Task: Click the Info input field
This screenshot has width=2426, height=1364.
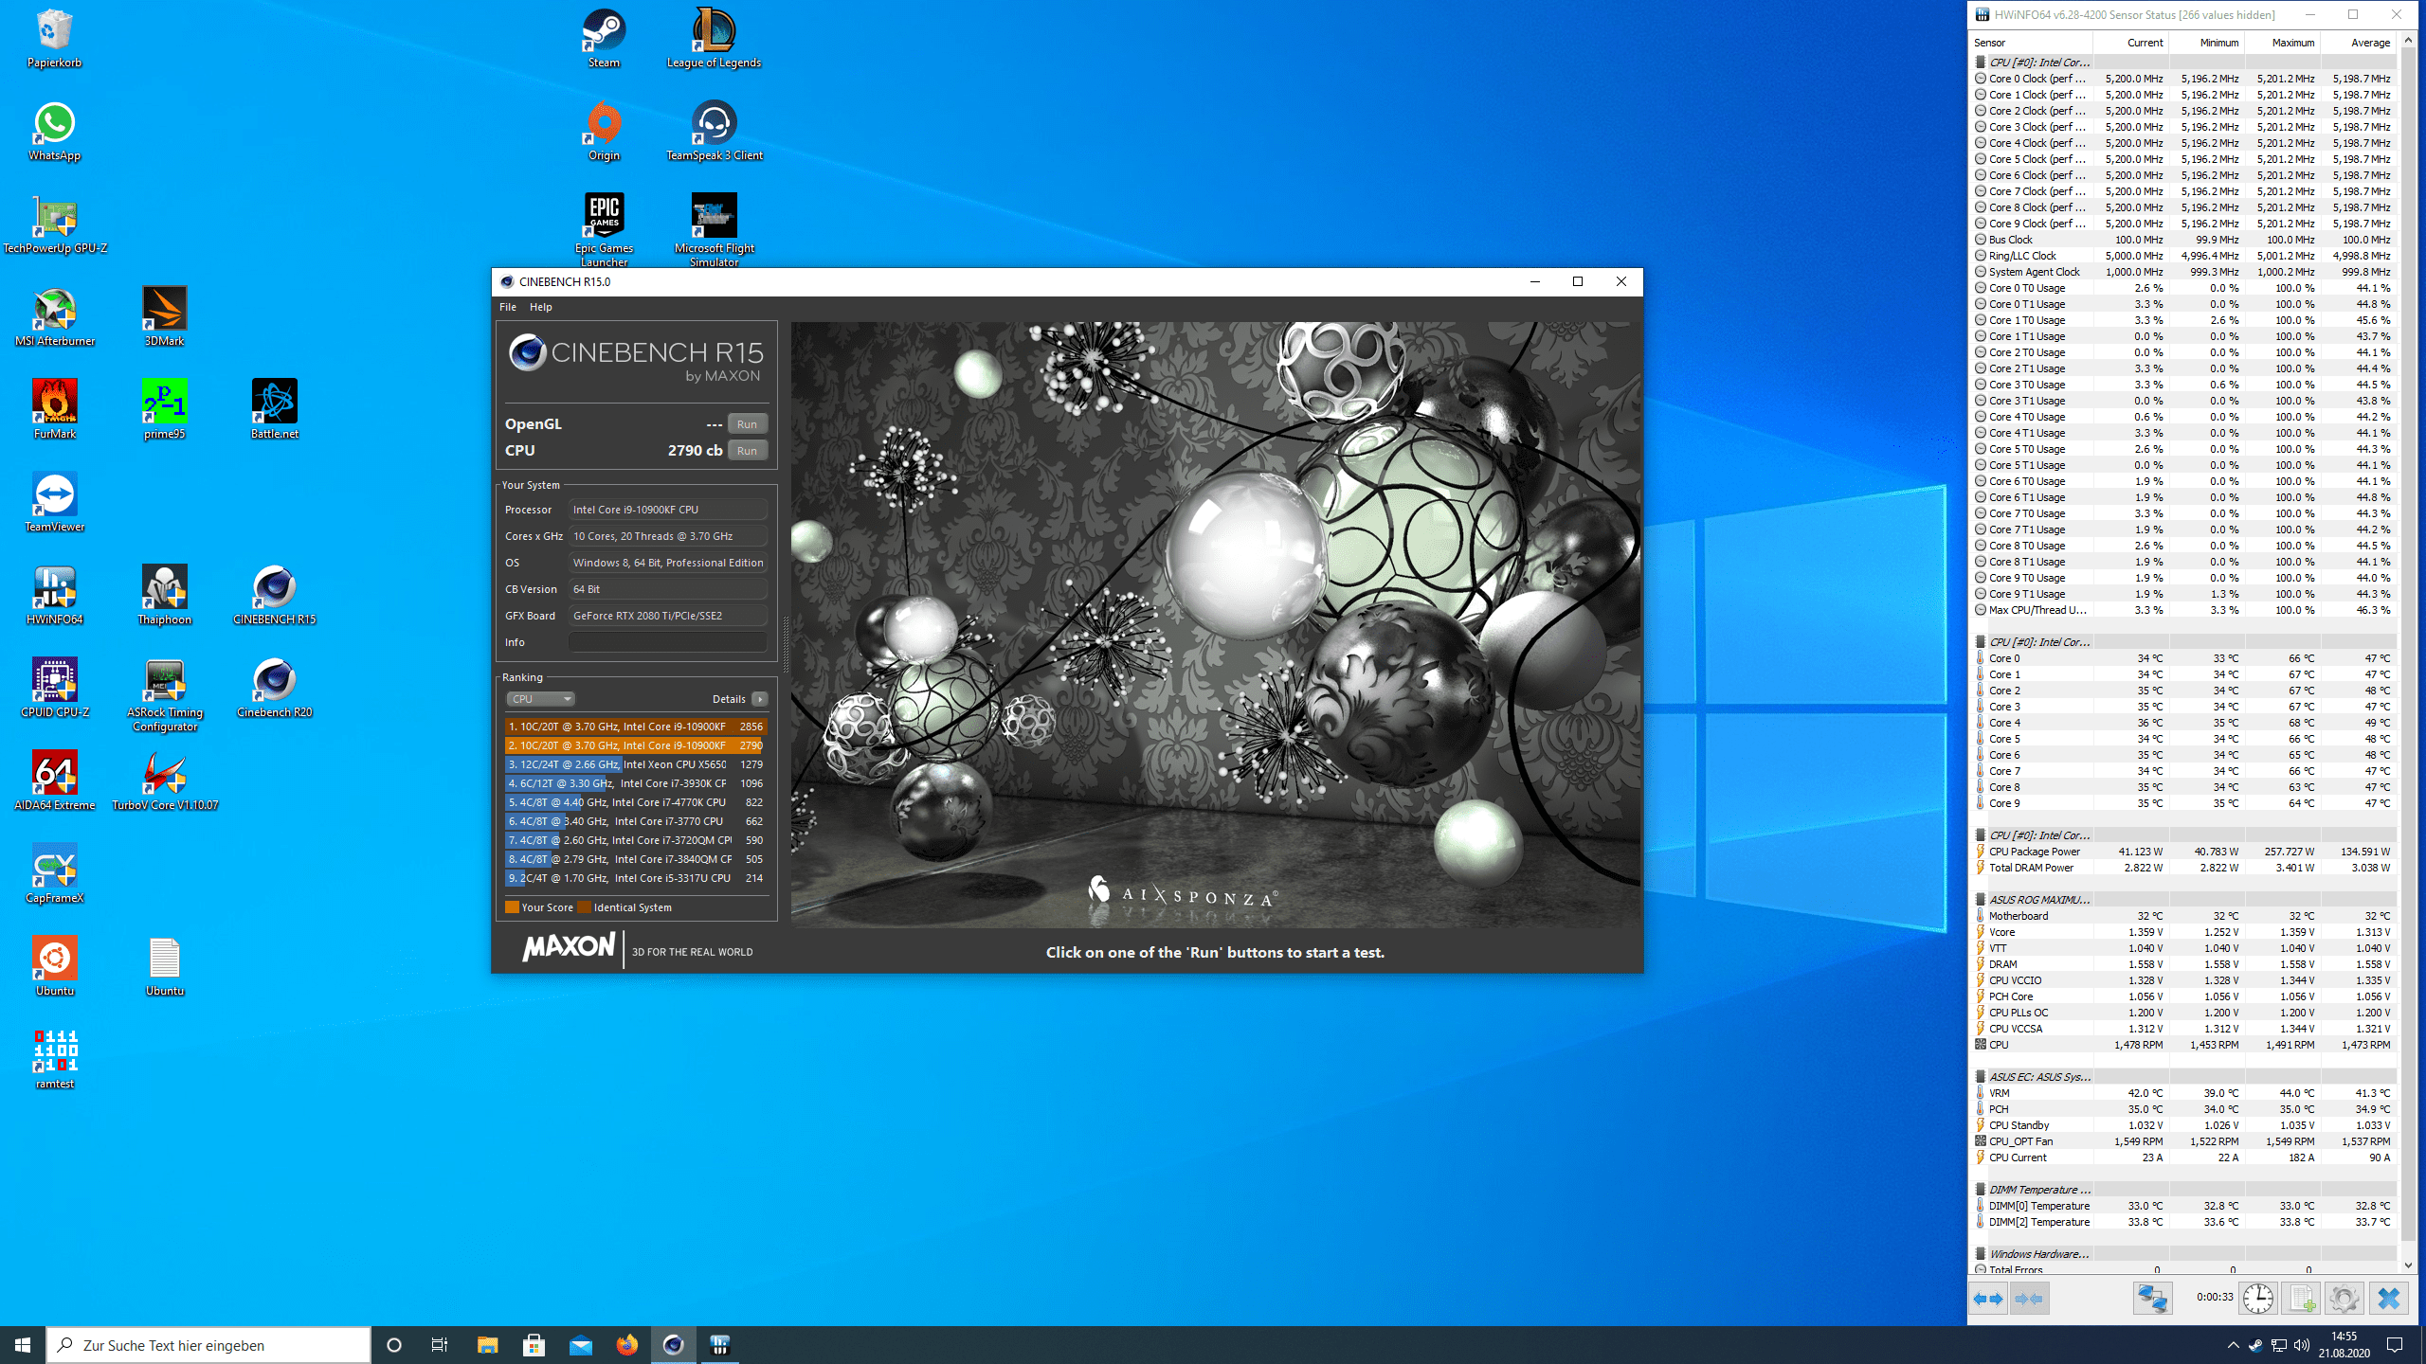Action: point(667,642)
